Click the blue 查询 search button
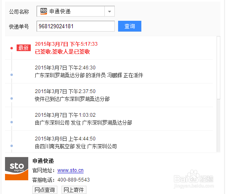 tap(130, 26)
